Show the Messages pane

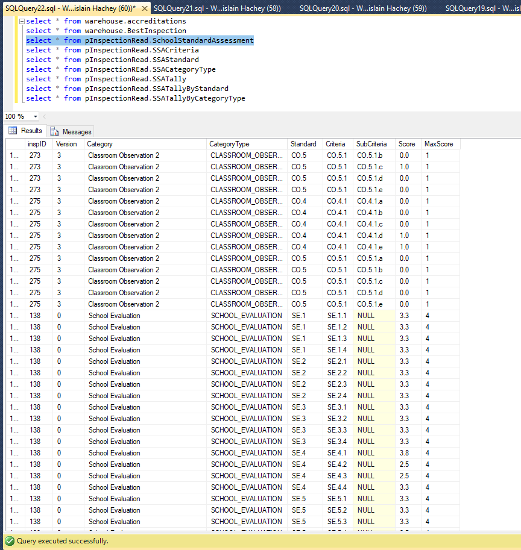[x=77, y=131]
